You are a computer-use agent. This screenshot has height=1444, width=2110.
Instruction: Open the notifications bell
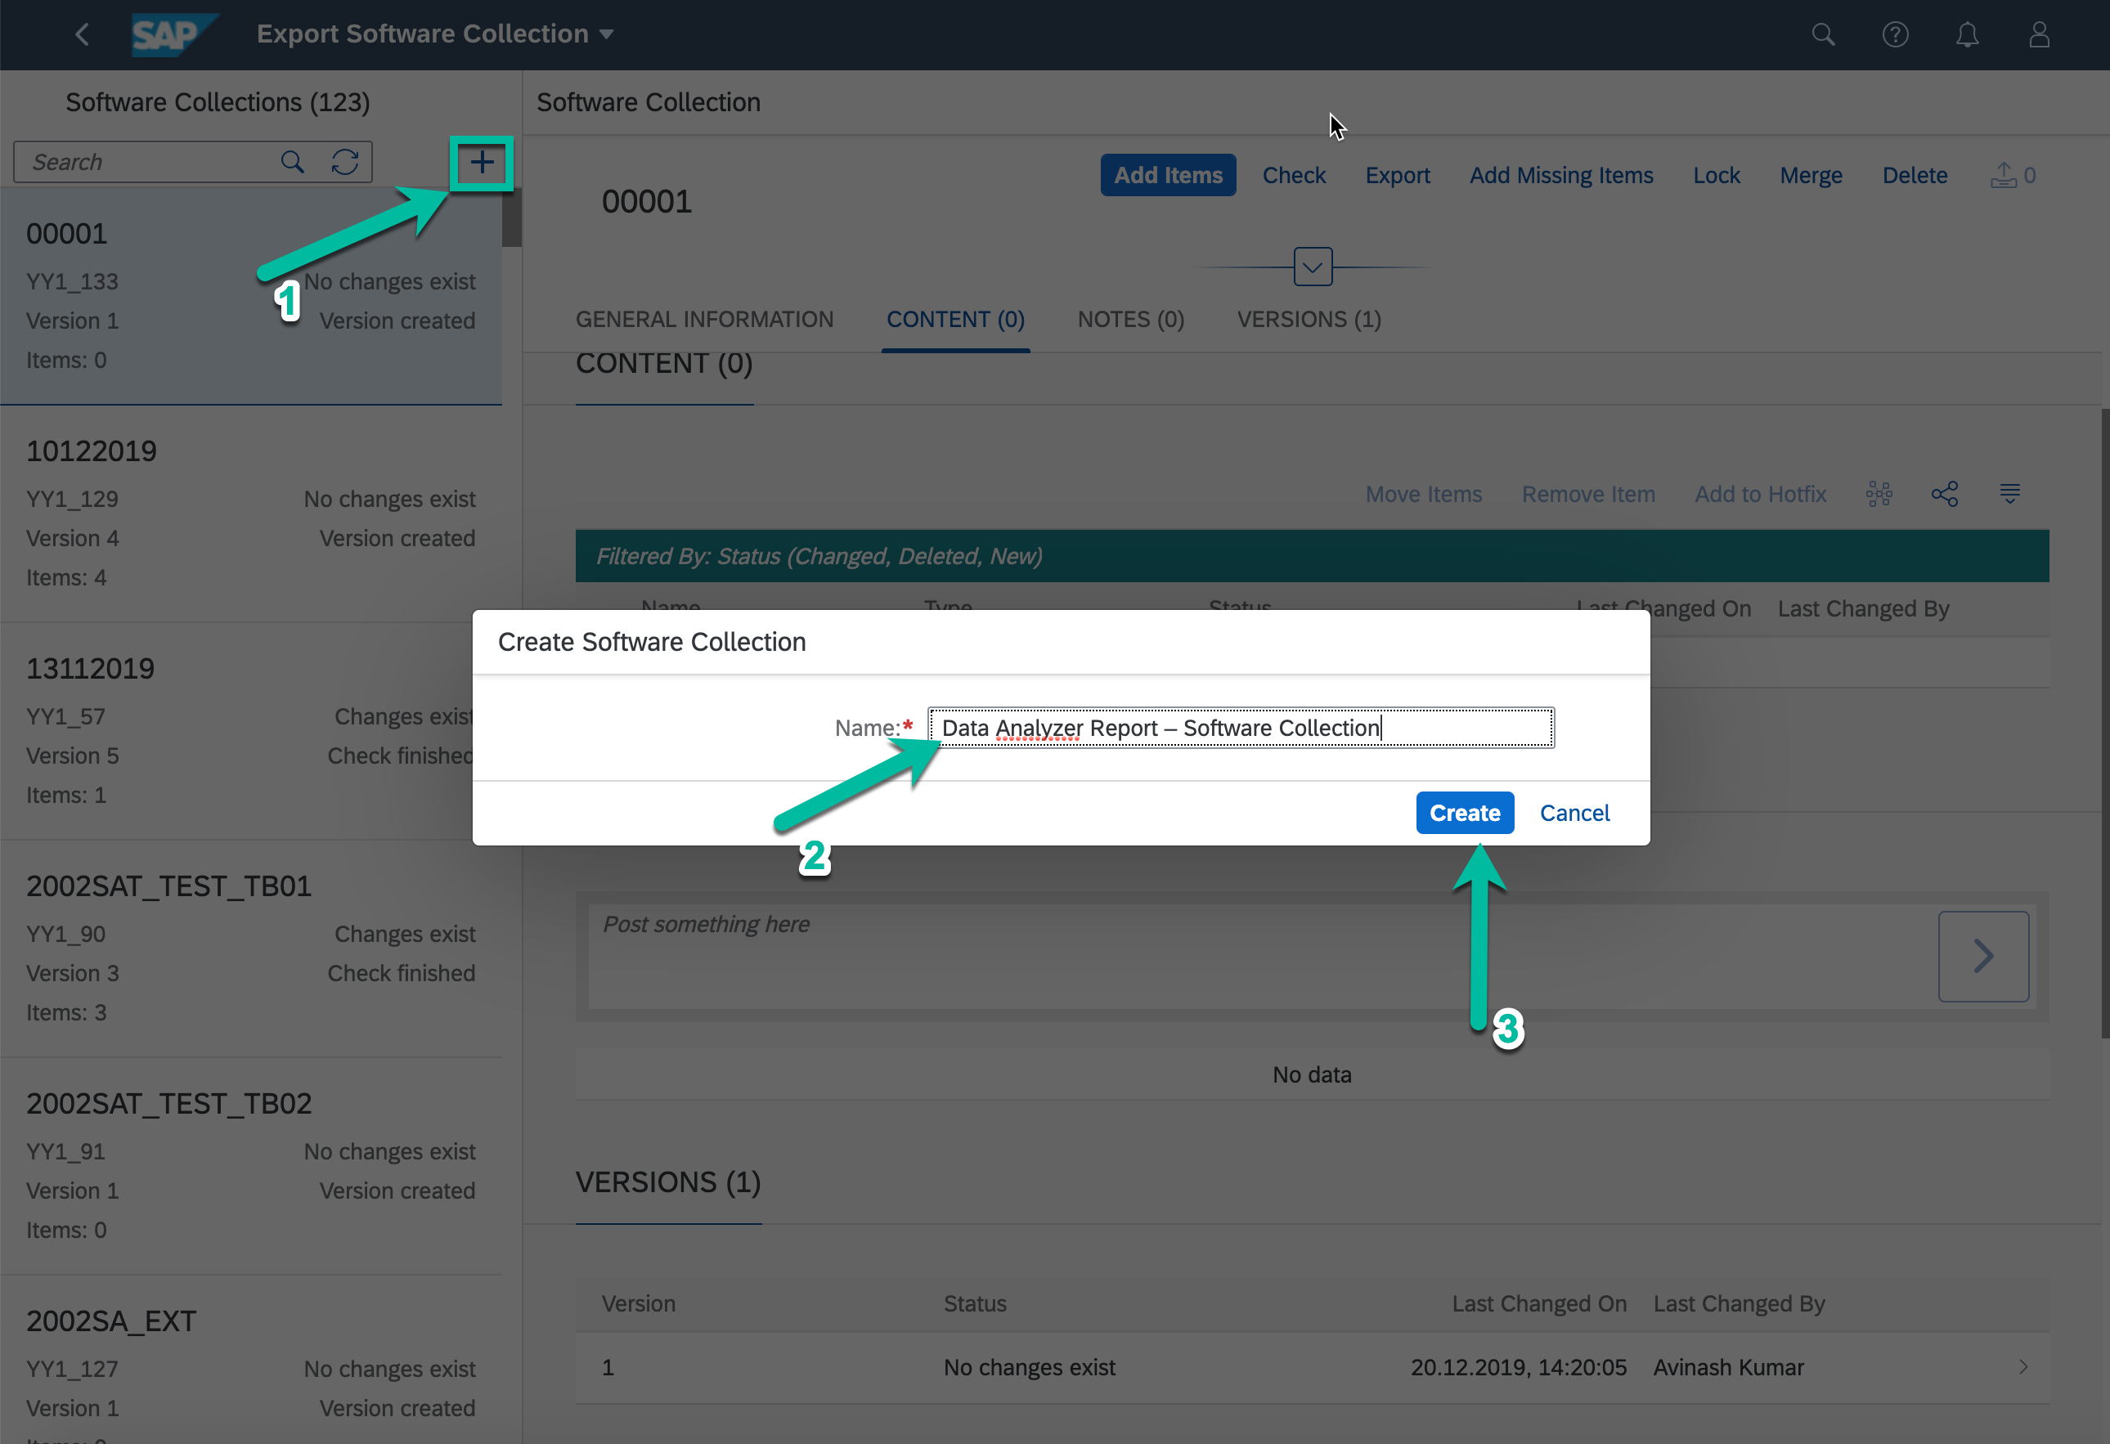pyautogui.click(x=1967, y=34)
